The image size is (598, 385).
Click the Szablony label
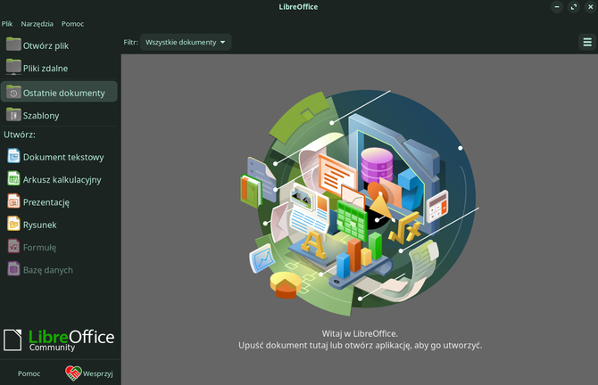coord(41,115)
